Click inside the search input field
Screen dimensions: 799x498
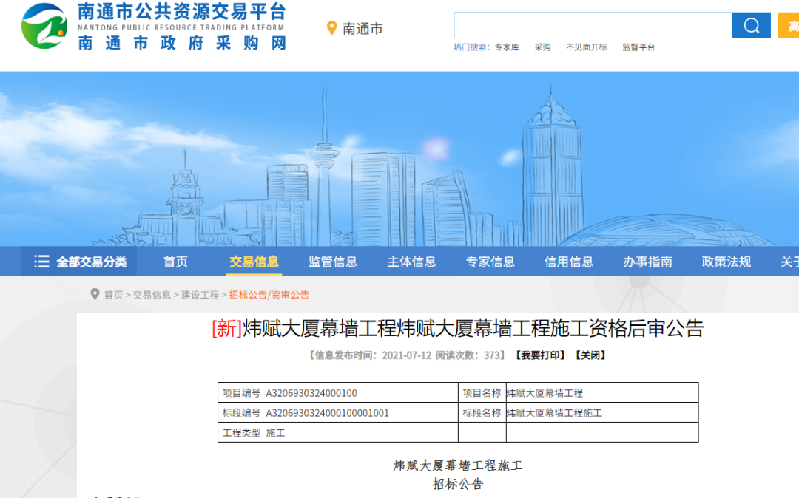tap(592, 24)
